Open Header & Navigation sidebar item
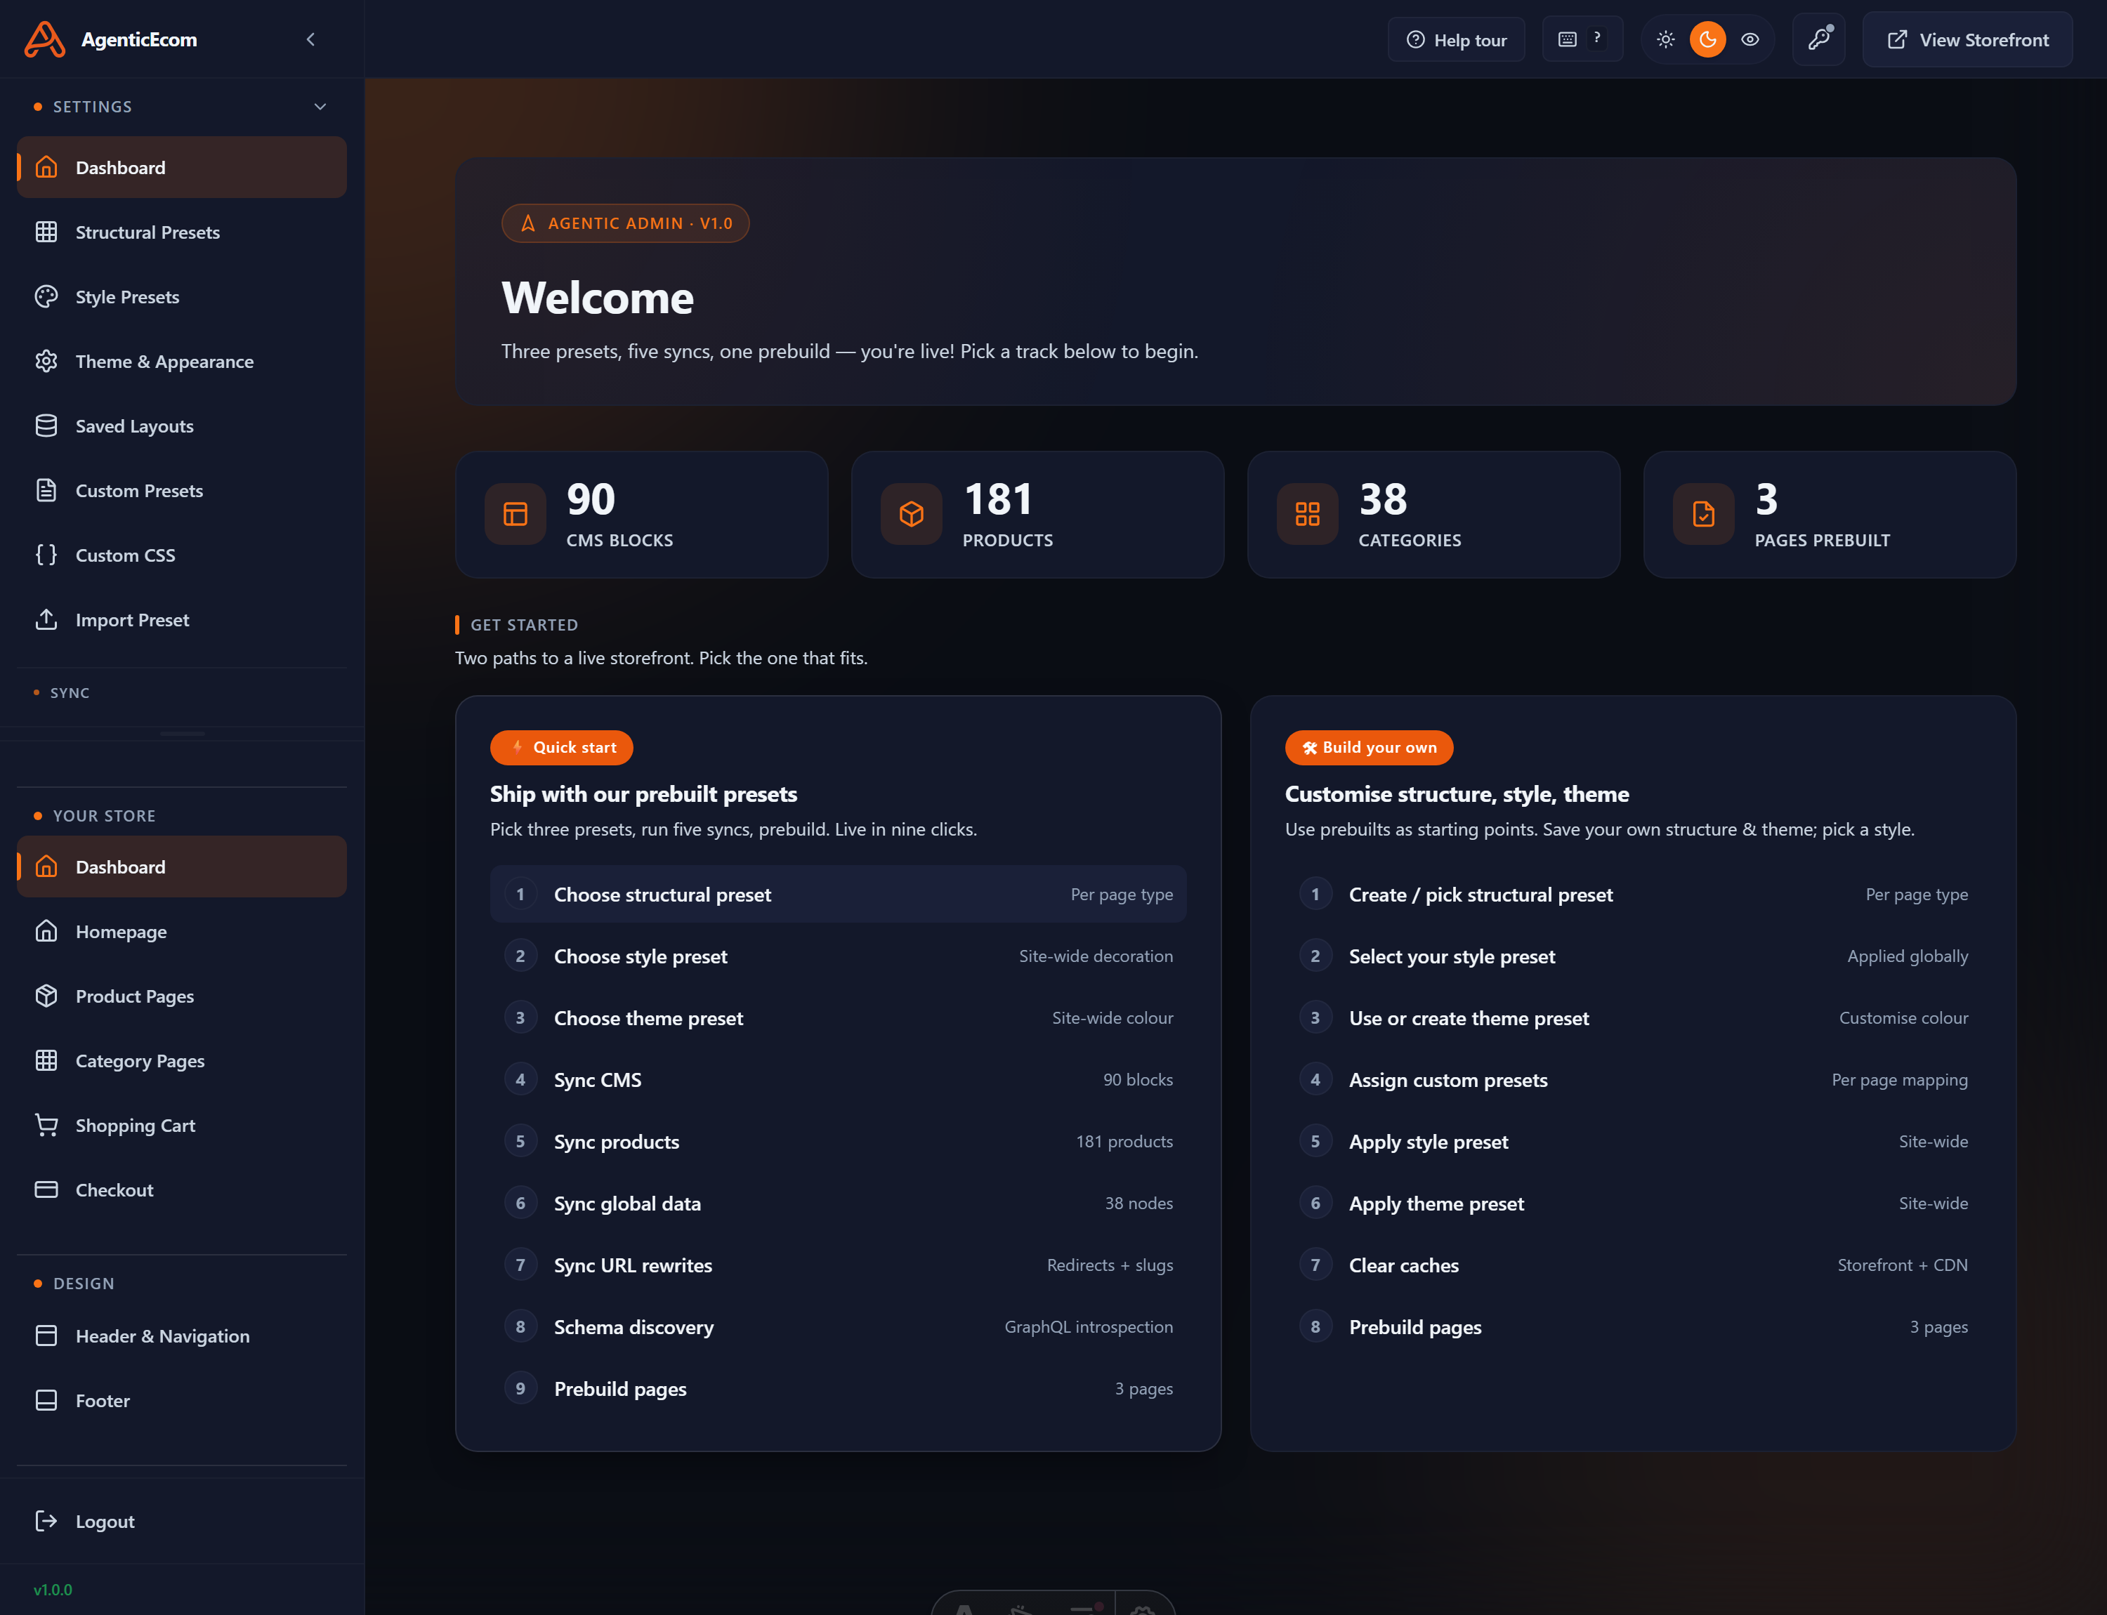Screen dimensions: 2107x1615 [182, 1336]
